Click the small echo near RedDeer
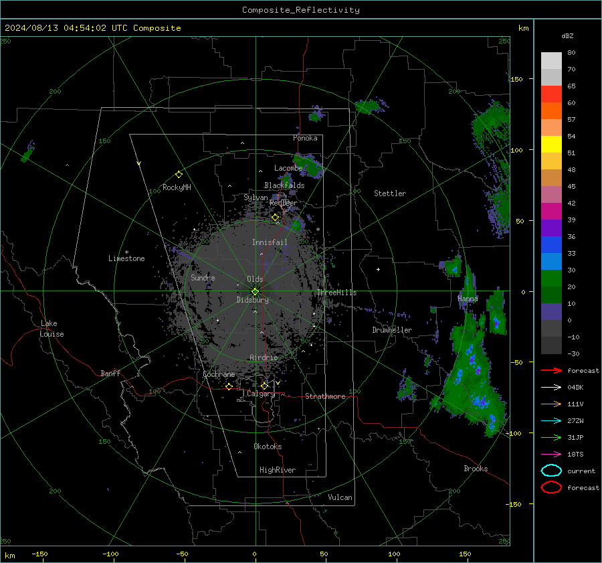The width and height of the screenshot is (602, 563). [x=296, y=224]
